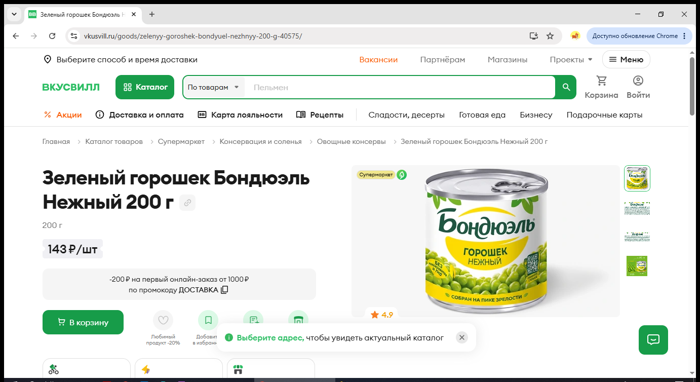Viewport: 700px width, 382px height.
Task: Click the ВкусВилл logo
Action: coord(71,87)
